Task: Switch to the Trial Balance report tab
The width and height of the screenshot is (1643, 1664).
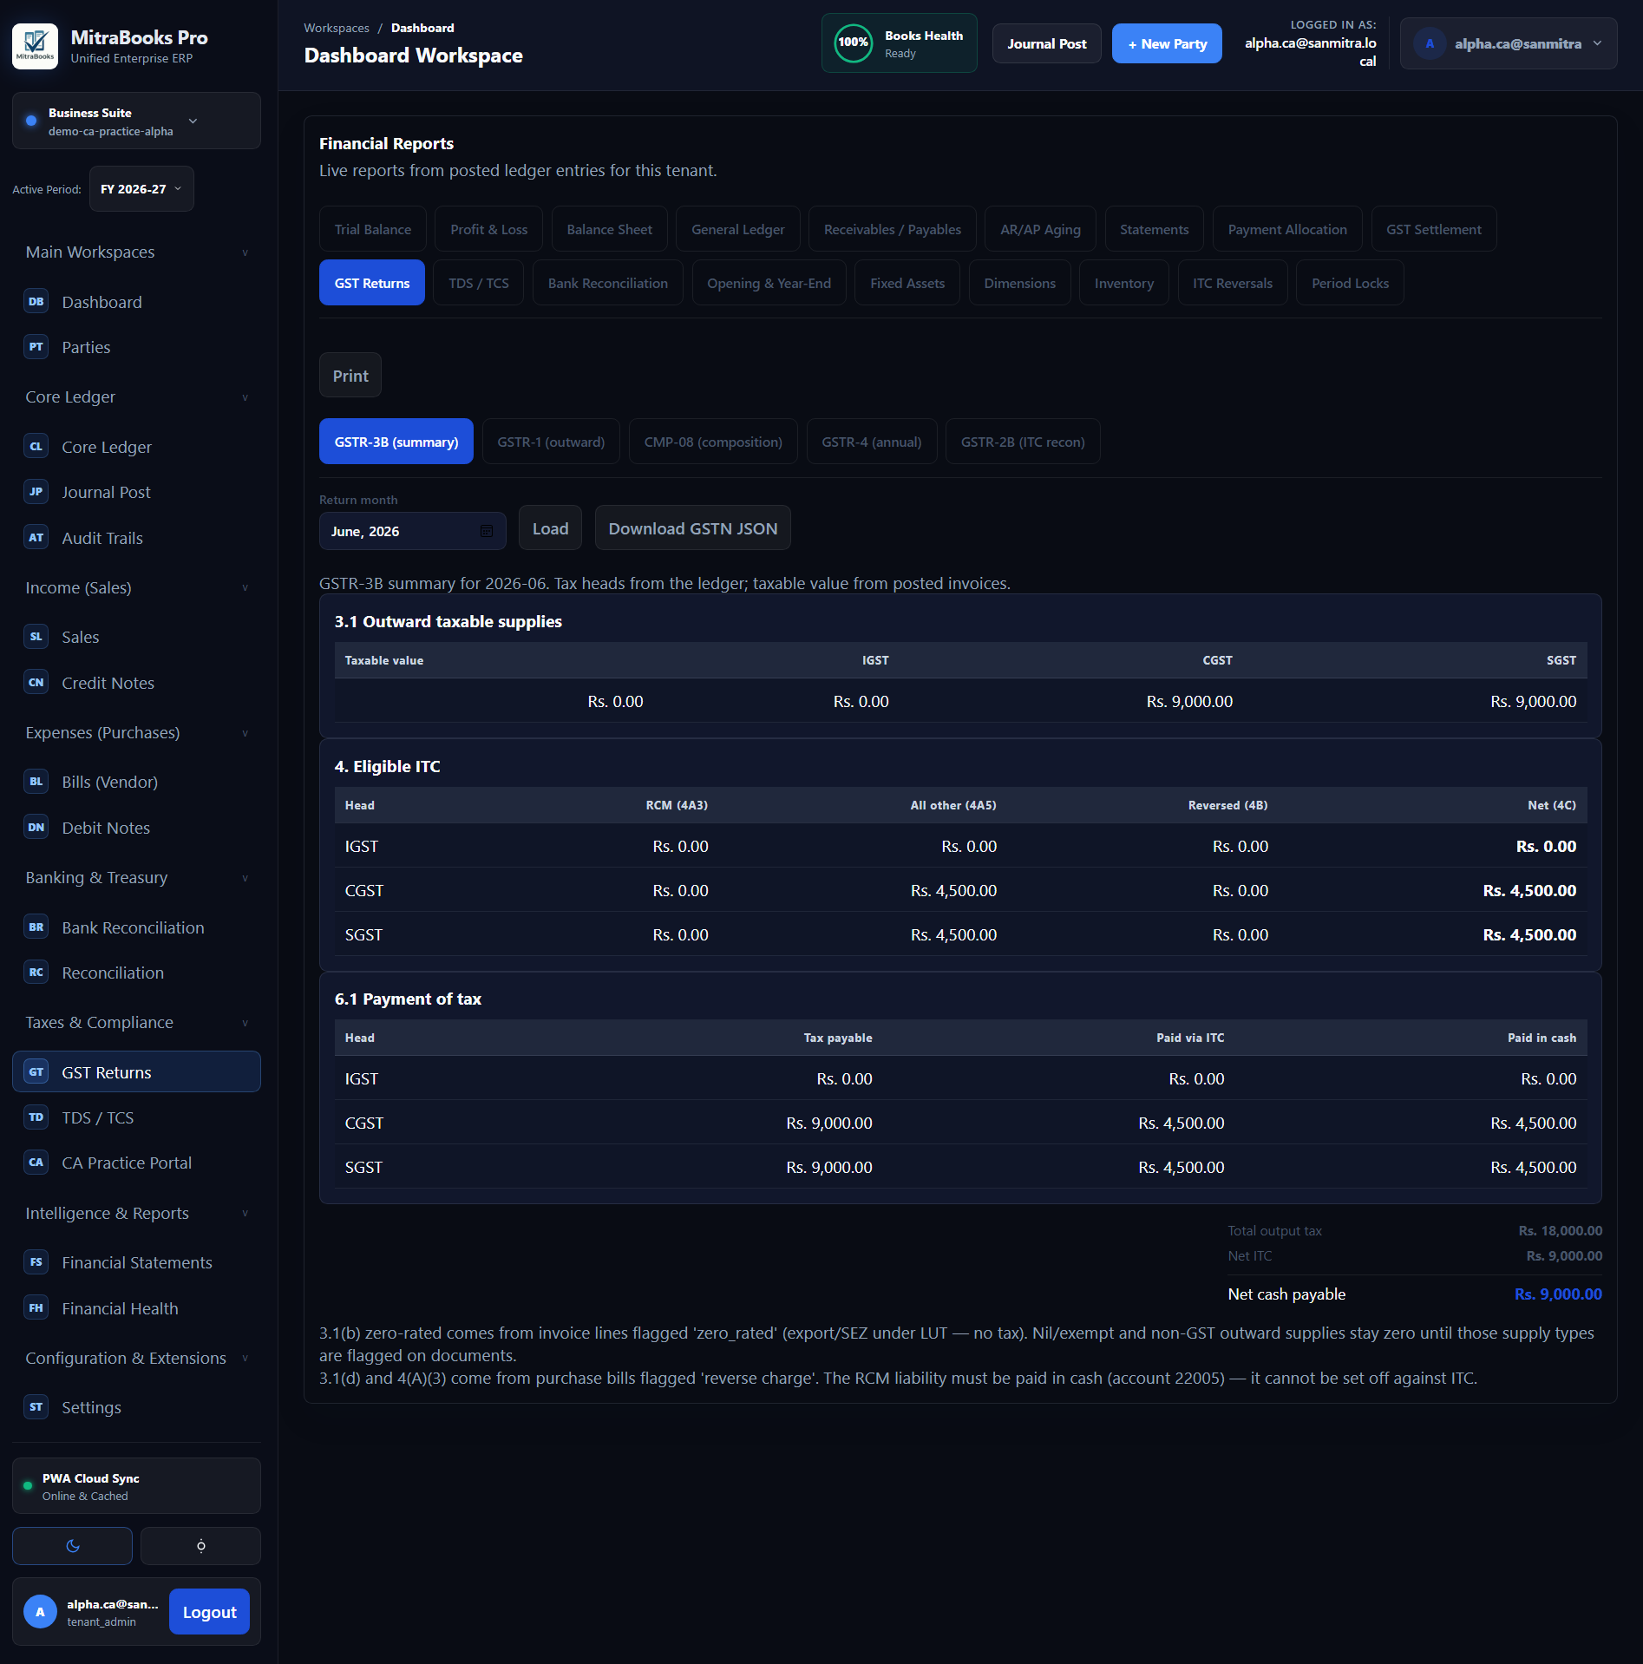Action: pyautogui.click(x=373, y=229)
